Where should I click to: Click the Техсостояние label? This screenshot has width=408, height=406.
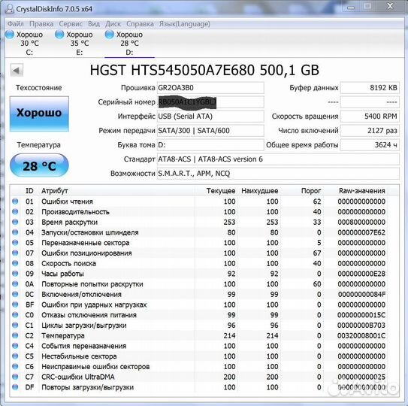(x=39, y=88)
